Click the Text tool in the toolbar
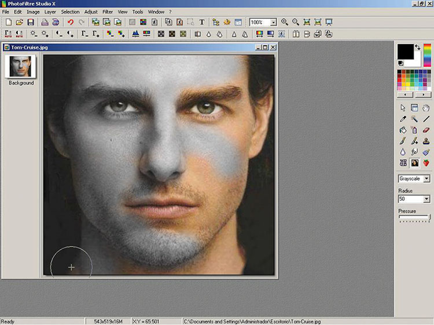 point(202,22)
